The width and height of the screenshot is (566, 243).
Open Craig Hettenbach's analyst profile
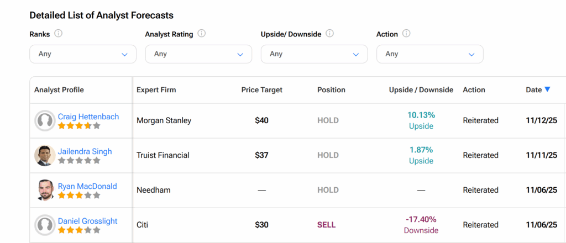[88, 117]
